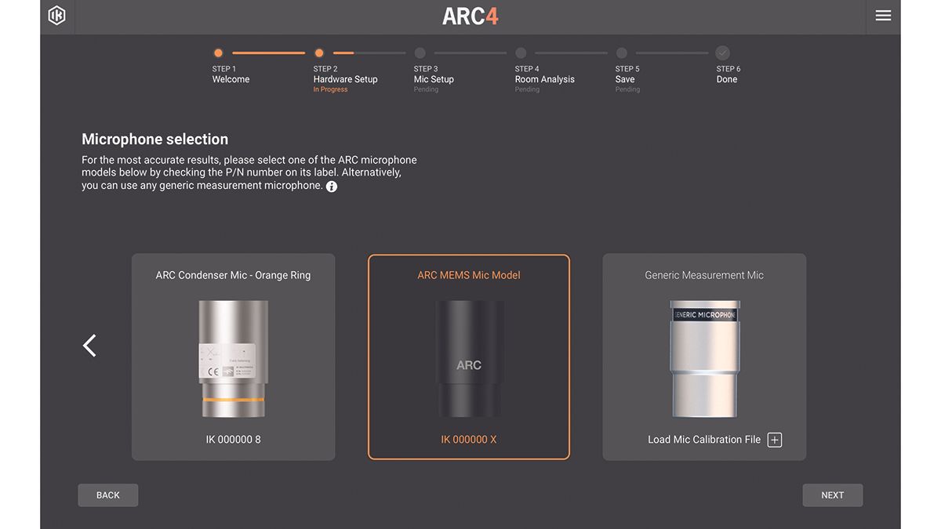
Task: Choose the ARC Condenser Mic Orange Ring card
Action: pyautogui.click(x=234, y=357)
